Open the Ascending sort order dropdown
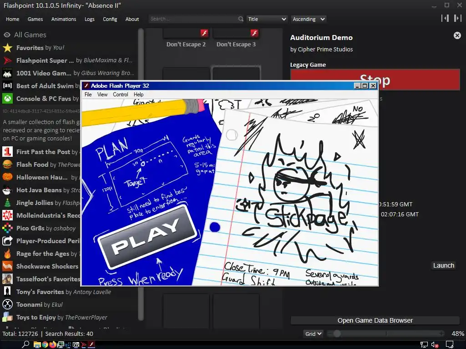Viewport: 466px width, 349px height. 309,19
